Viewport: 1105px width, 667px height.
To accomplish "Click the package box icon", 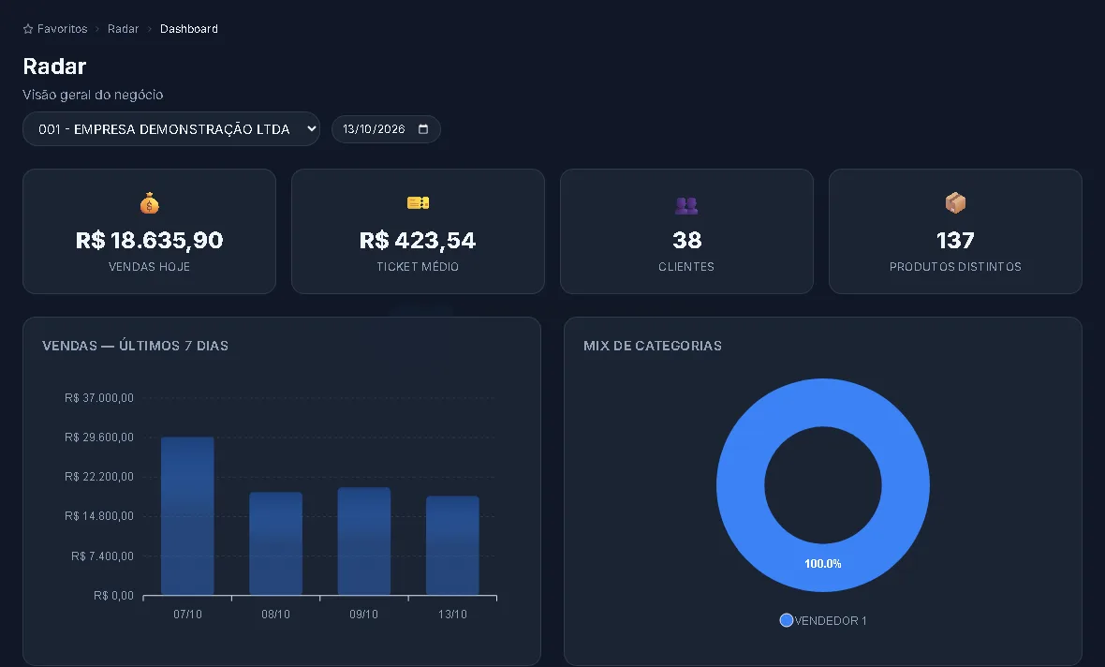I will (955, 203).
